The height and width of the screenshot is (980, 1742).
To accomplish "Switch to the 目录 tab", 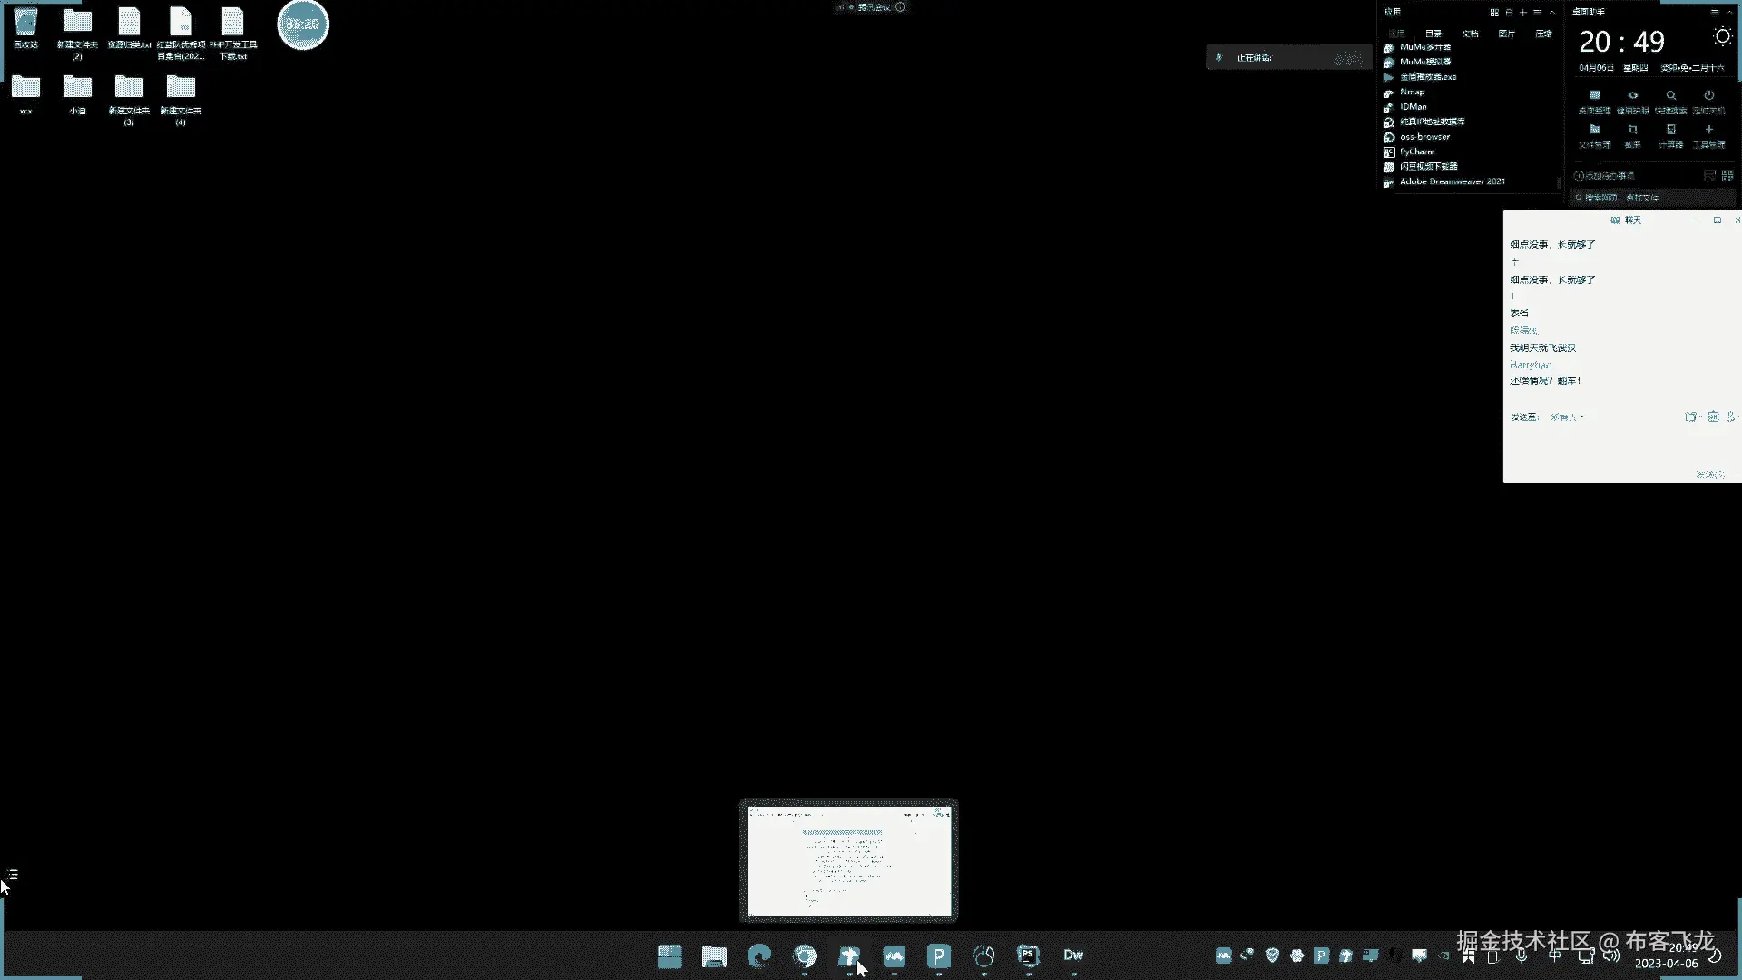I will click(1433, 34).
